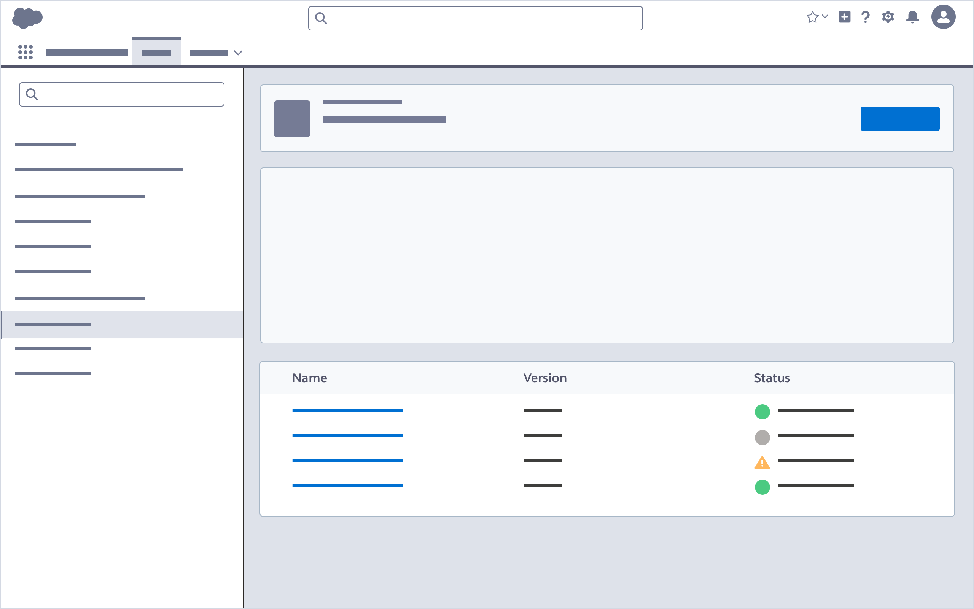Screen dimensions: 974x609
Task: Expand the gray status indicator row details
Action: 762,437
